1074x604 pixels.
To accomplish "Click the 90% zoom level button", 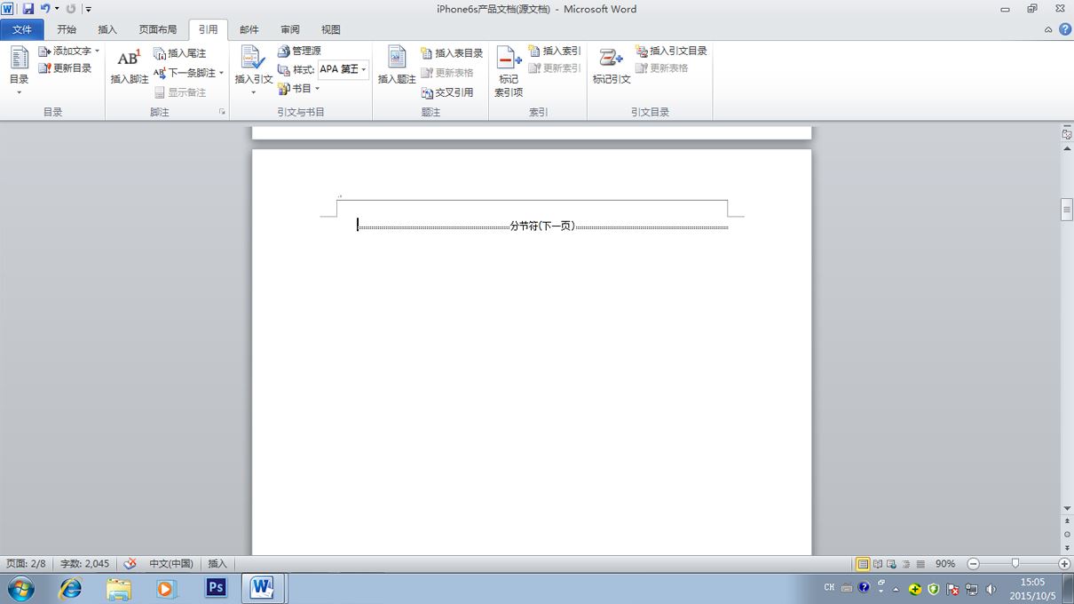I will (945, 564).
